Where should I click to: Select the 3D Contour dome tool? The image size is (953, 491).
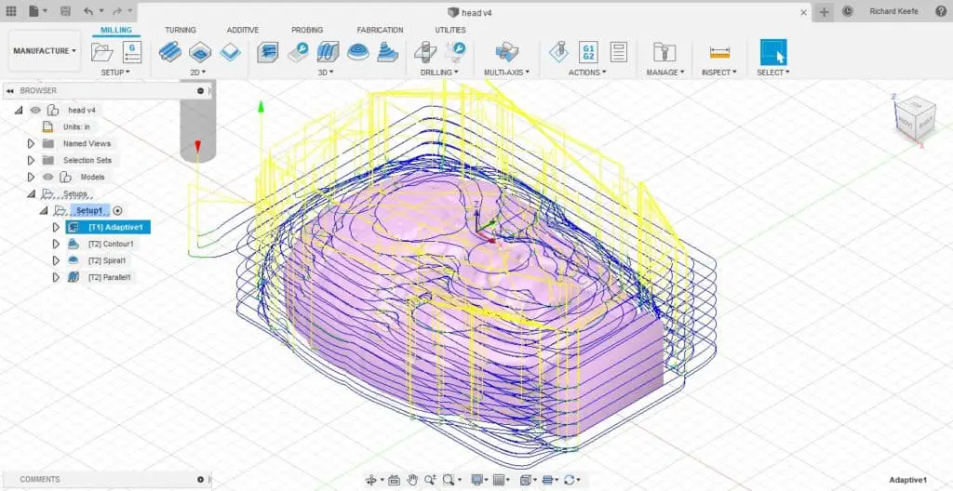(x=358, y=52)
